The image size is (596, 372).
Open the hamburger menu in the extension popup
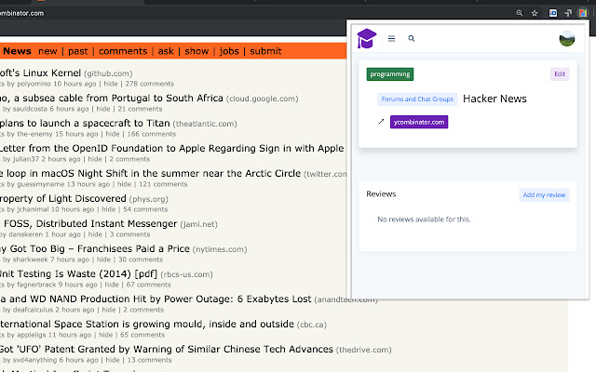coord(391,38)
